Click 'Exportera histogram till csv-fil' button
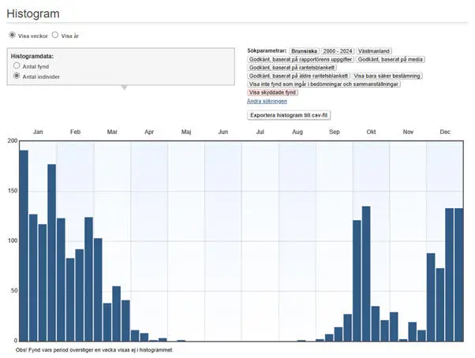The image size is (475, 358). pos(290,115)
